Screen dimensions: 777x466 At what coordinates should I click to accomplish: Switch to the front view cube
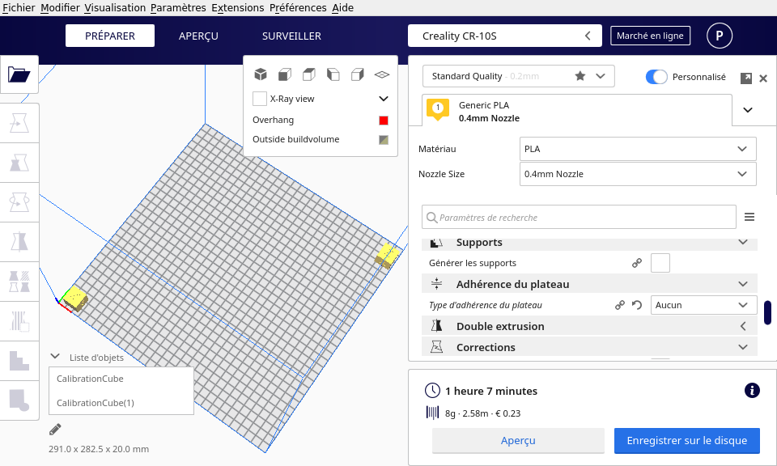(x=284, y=74)
